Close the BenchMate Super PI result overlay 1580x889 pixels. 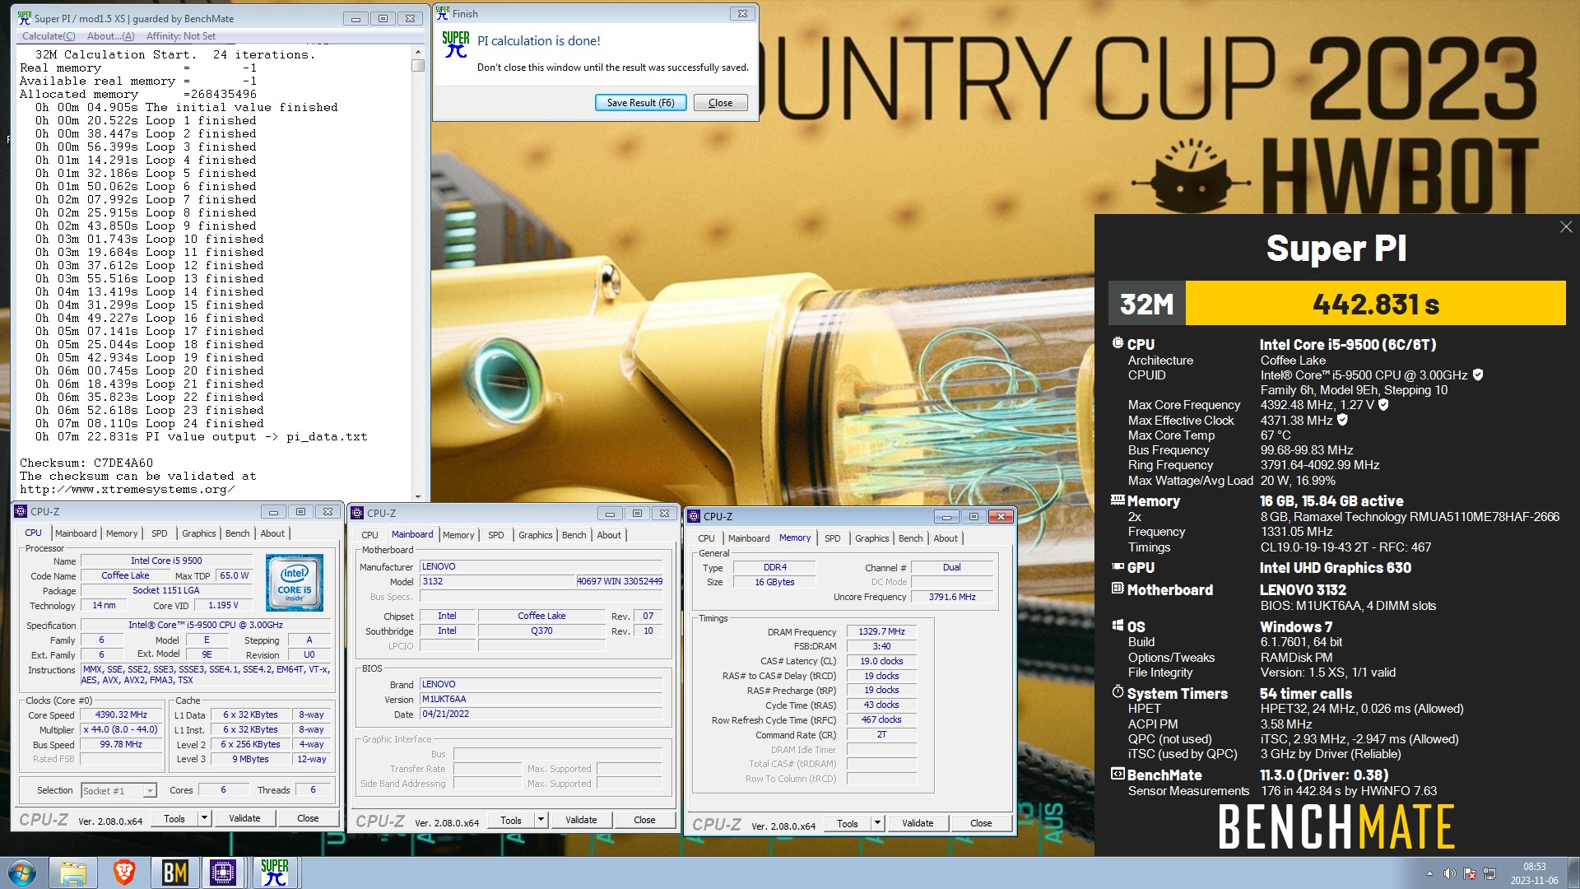(x=1565, y=227)
